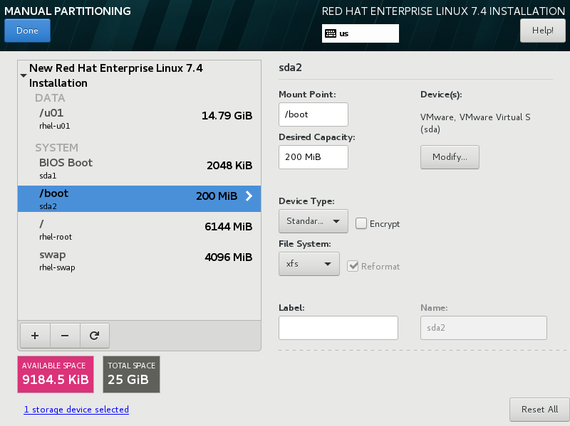Image resolution: width=570 pixels, height=426 pixels.
Task: Click the Label input field
Action: pyautogui.click(x=338, y=328)
